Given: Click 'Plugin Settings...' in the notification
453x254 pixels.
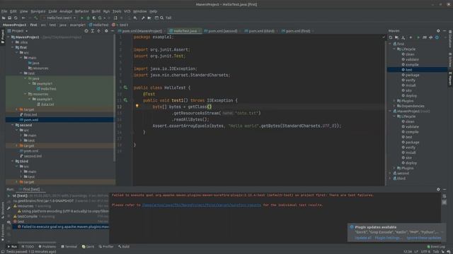Looking at the screenshot, I should pyautogui.click(x=387, y=238).
